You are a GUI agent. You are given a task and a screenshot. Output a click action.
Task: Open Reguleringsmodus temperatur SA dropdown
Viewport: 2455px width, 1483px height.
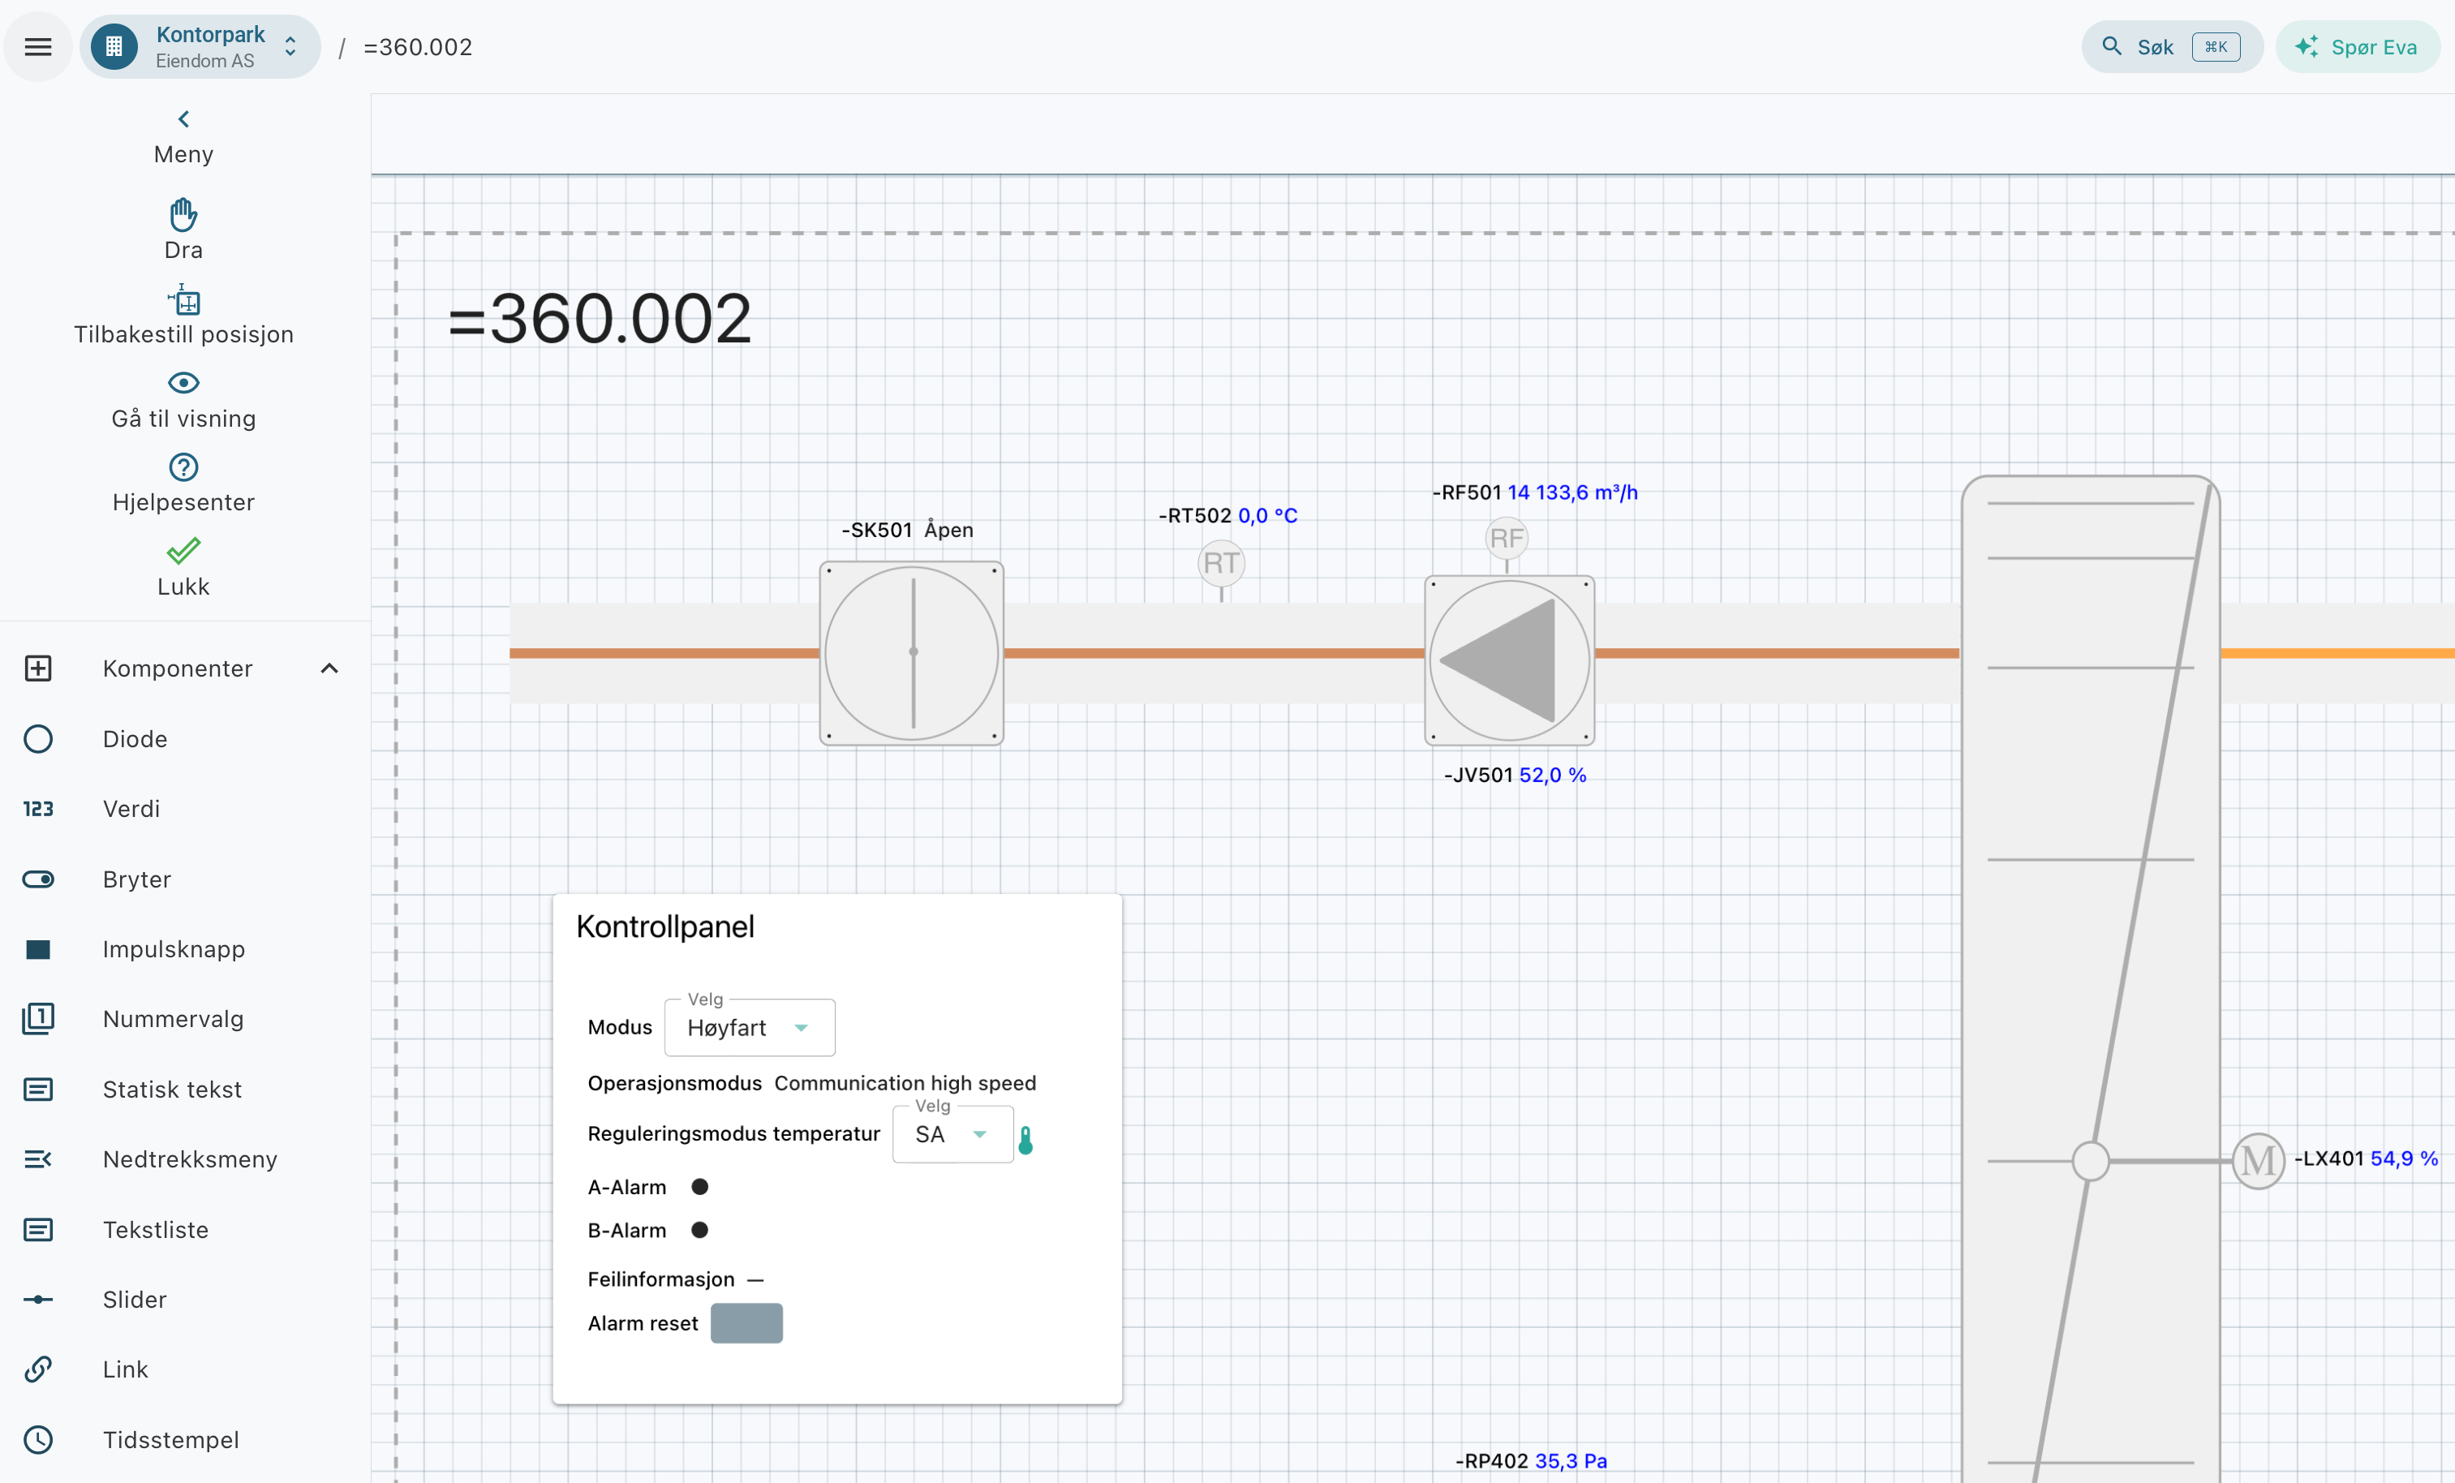click(x=952, y=1134)
